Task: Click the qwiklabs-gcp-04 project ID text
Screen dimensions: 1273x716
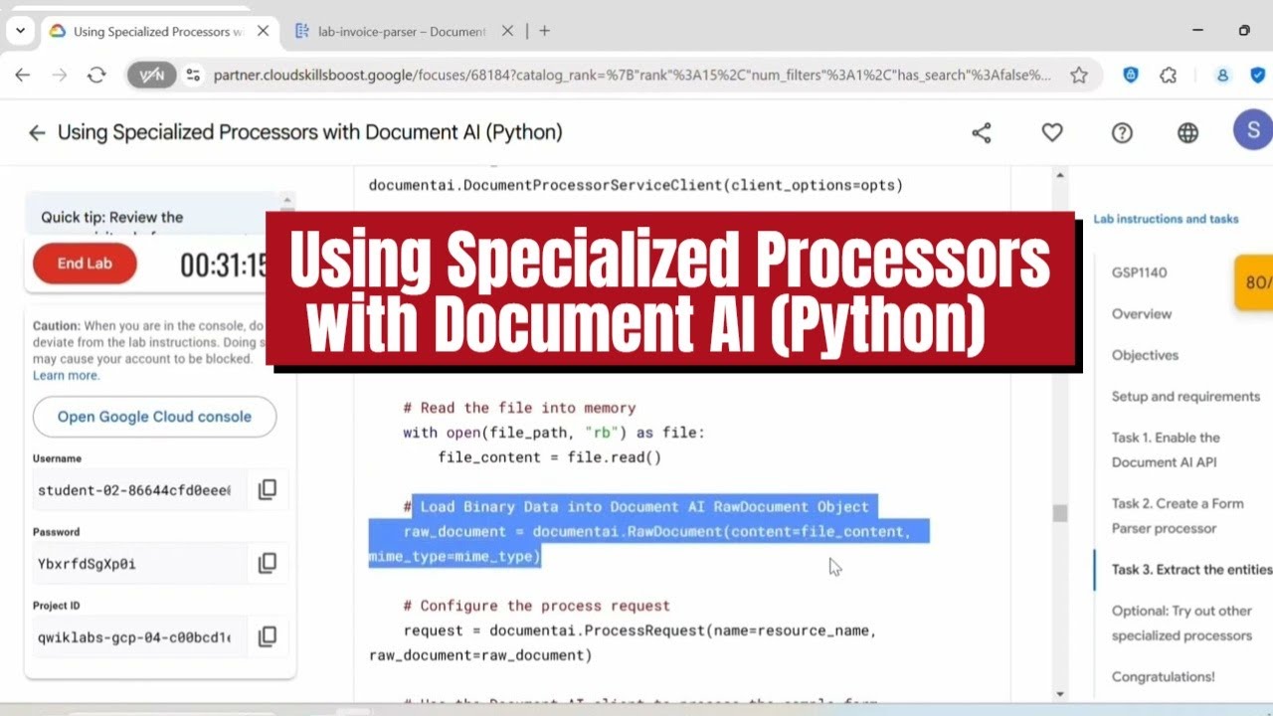Action: point(134,637)
